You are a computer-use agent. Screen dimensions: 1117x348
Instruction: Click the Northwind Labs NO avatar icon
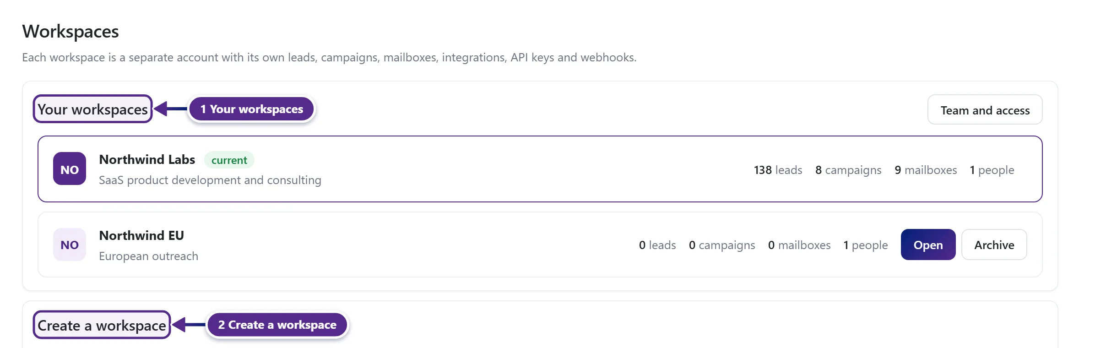(x=70, y=169)
